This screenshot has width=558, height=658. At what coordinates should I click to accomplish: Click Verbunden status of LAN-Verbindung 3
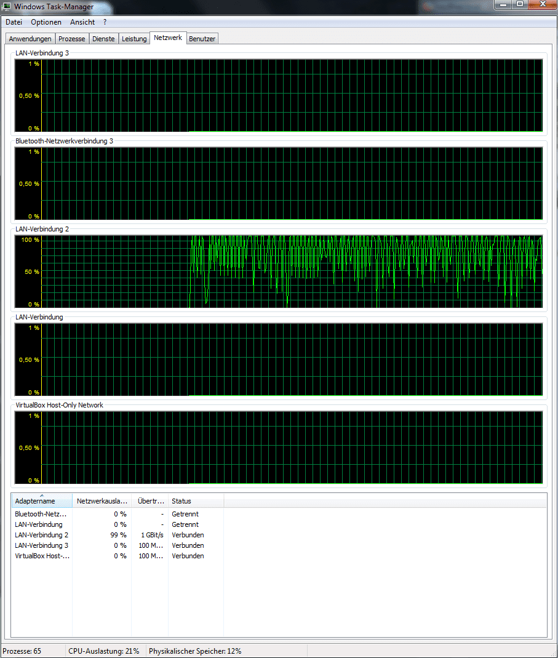coord(188,545)
